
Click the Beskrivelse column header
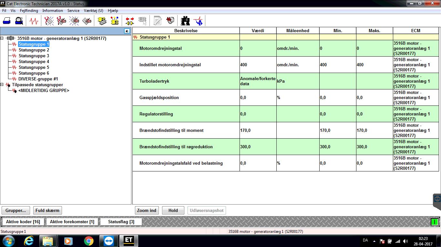coord(186,31)
